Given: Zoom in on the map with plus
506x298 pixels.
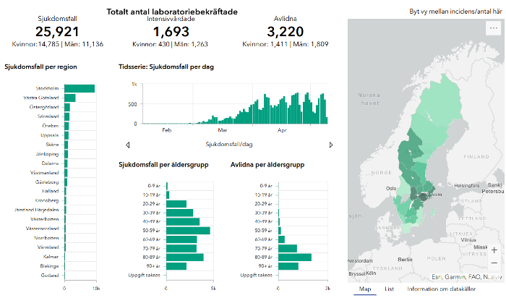Looking at the screenshot, I should (x=494, y=250).
